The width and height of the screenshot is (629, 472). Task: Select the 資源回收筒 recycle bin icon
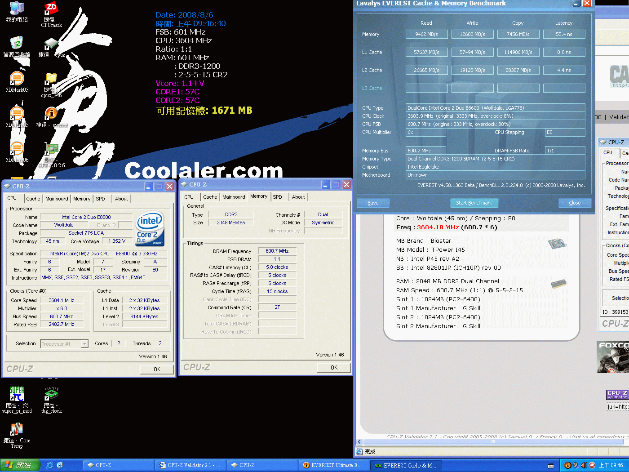pos(17,47)
